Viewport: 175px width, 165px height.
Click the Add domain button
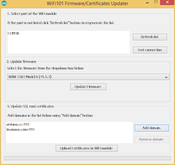click(151, 128)
